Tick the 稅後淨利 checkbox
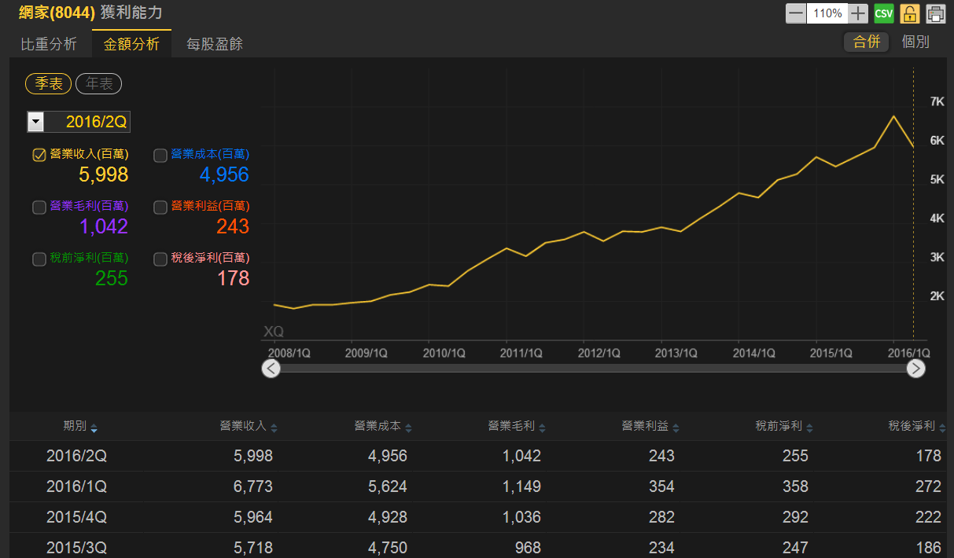Image resolution: width=954 pixels, height=558 pixels. (160, 259)
